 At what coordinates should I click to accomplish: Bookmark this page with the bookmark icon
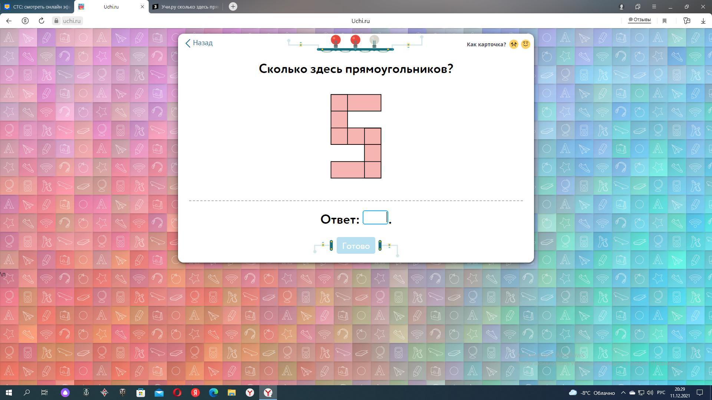665,21
